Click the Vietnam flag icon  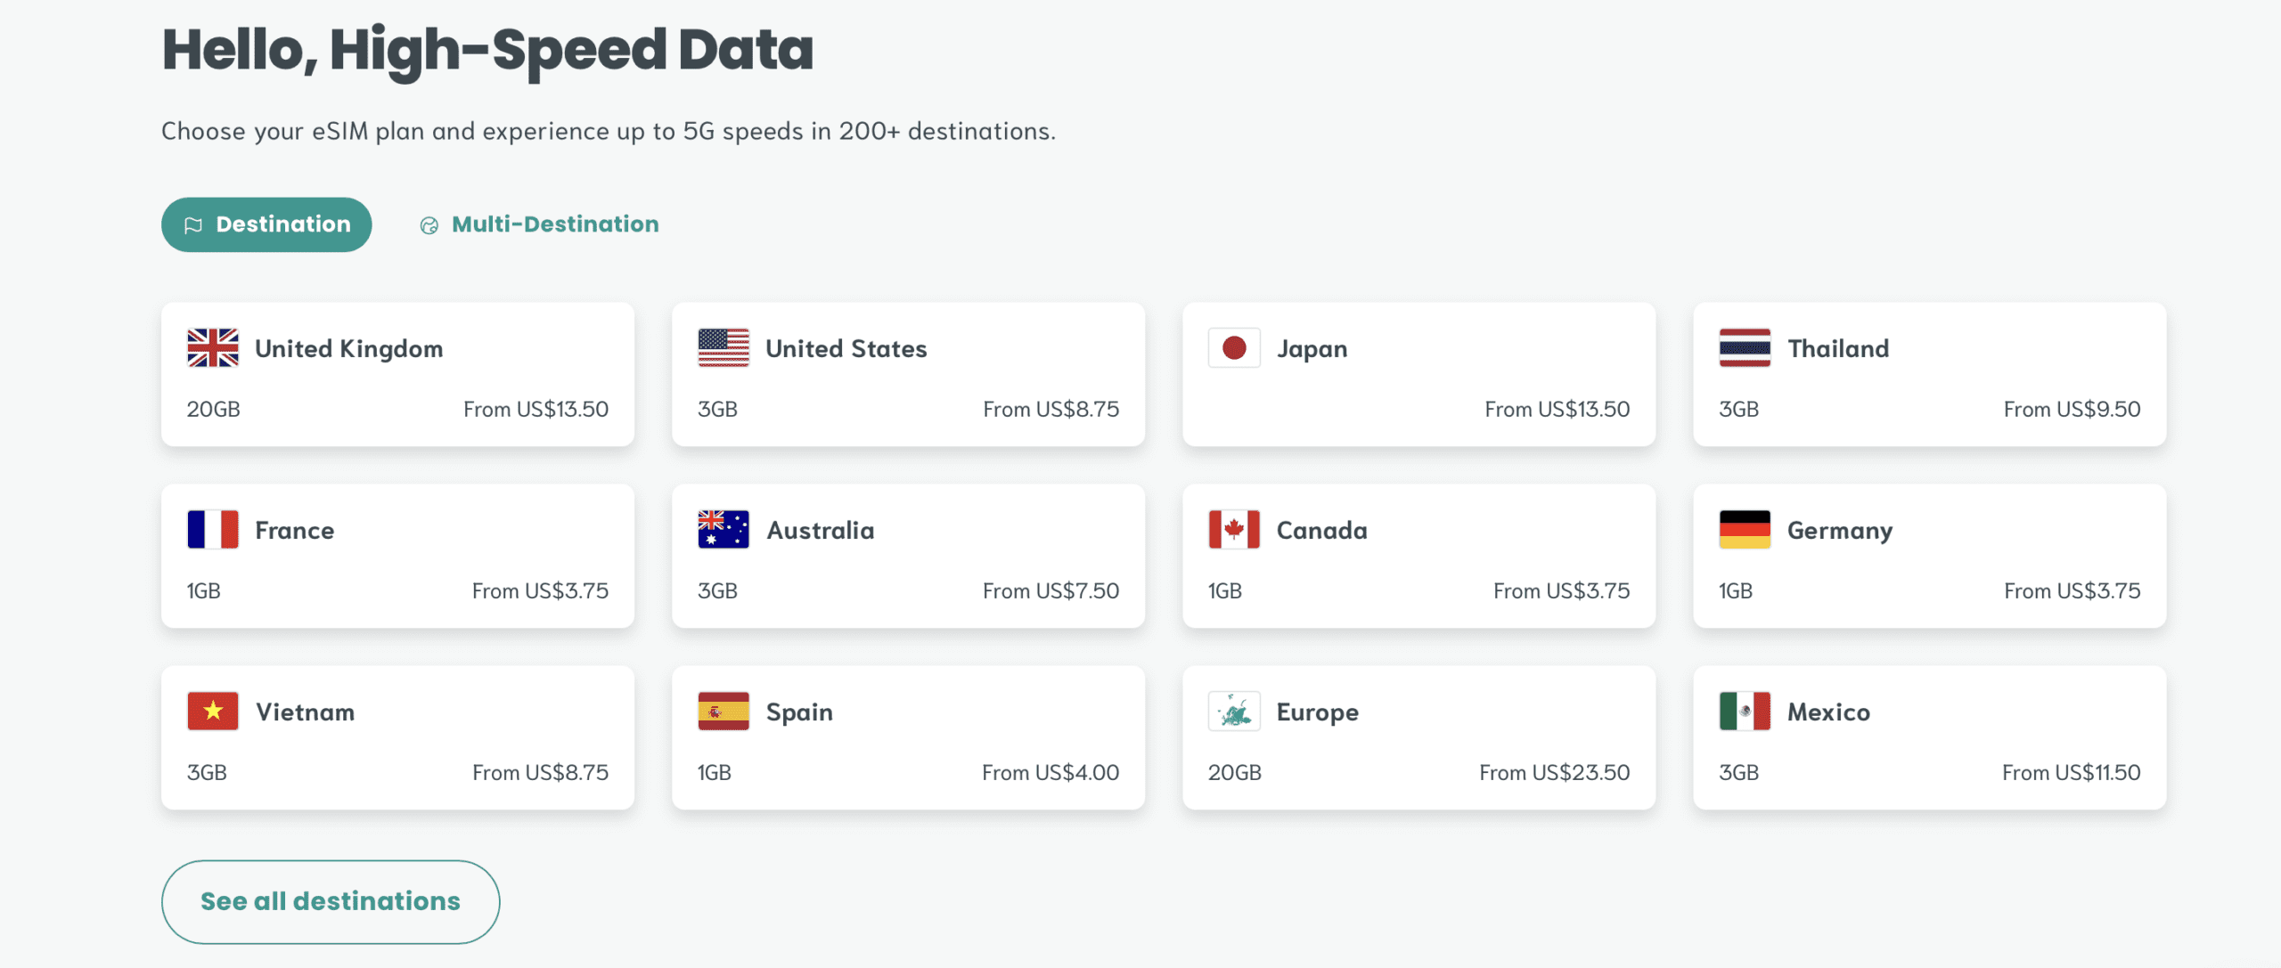click(x=213, y=712)
